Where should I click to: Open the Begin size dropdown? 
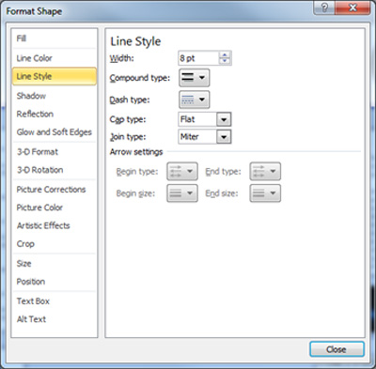click(182, 193)
